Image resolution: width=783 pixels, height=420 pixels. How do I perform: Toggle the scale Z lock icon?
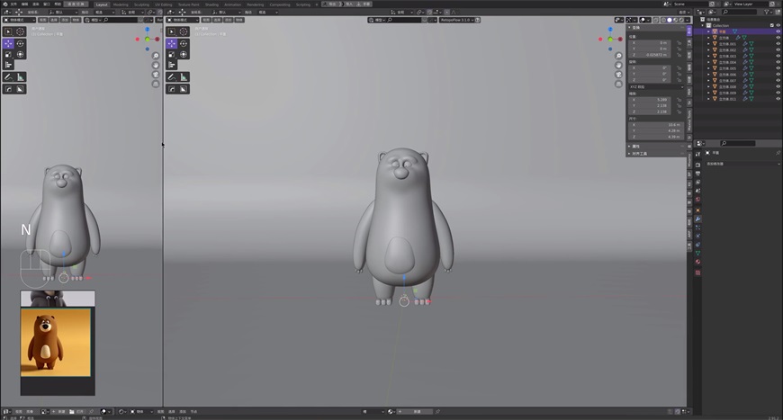click(679, 112)
